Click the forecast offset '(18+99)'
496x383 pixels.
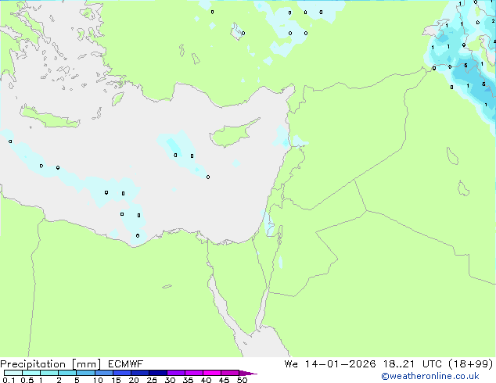(471, 364)
